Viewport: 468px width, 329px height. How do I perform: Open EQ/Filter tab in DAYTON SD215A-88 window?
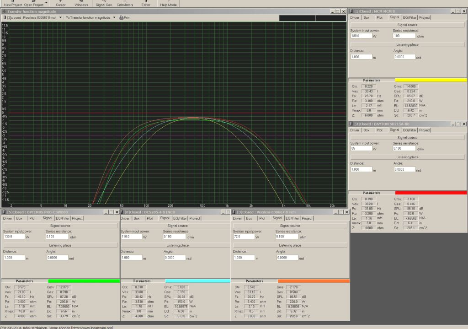[409, 130]
